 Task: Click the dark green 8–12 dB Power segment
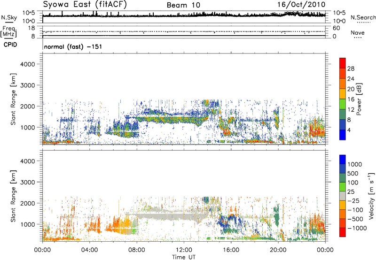click(x=343, y=115)
